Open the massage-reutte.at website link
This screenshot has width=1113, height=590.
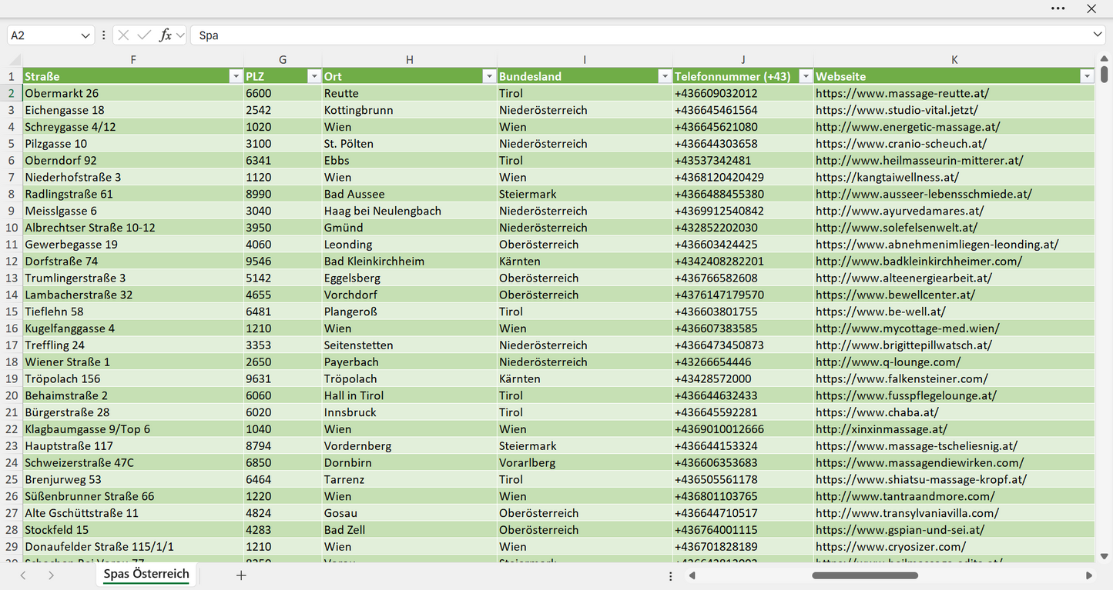902,93
